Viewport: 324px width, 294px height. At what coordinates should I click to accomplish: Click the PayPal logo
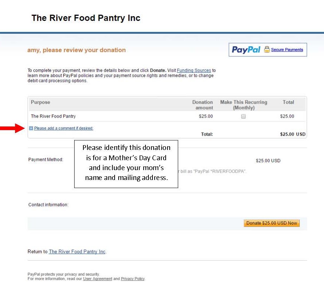pos(246,50)
